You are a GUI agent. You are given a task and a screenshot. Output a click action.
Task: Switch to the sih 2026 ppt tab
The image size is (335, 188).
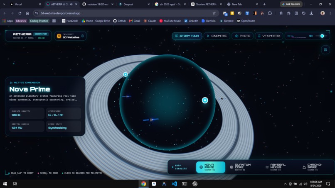[170, 4]
